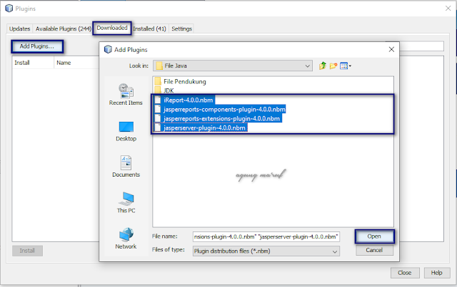Screen dimensions: 457x287
Task: Open the view menu list icon
Action: [x=346, y=66]
